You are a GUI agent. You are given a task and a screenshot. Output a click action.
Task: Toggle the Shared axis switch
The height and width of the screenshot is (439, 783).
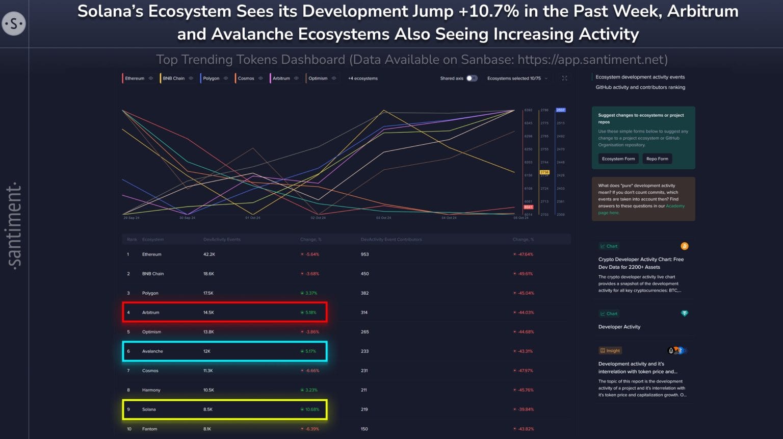(x=472, y=79)
